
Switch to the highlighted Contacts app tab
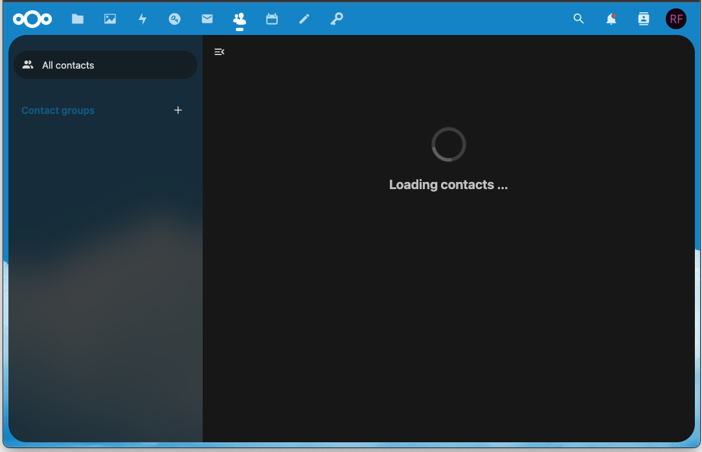pyautogui.click(x=240, y=19)
